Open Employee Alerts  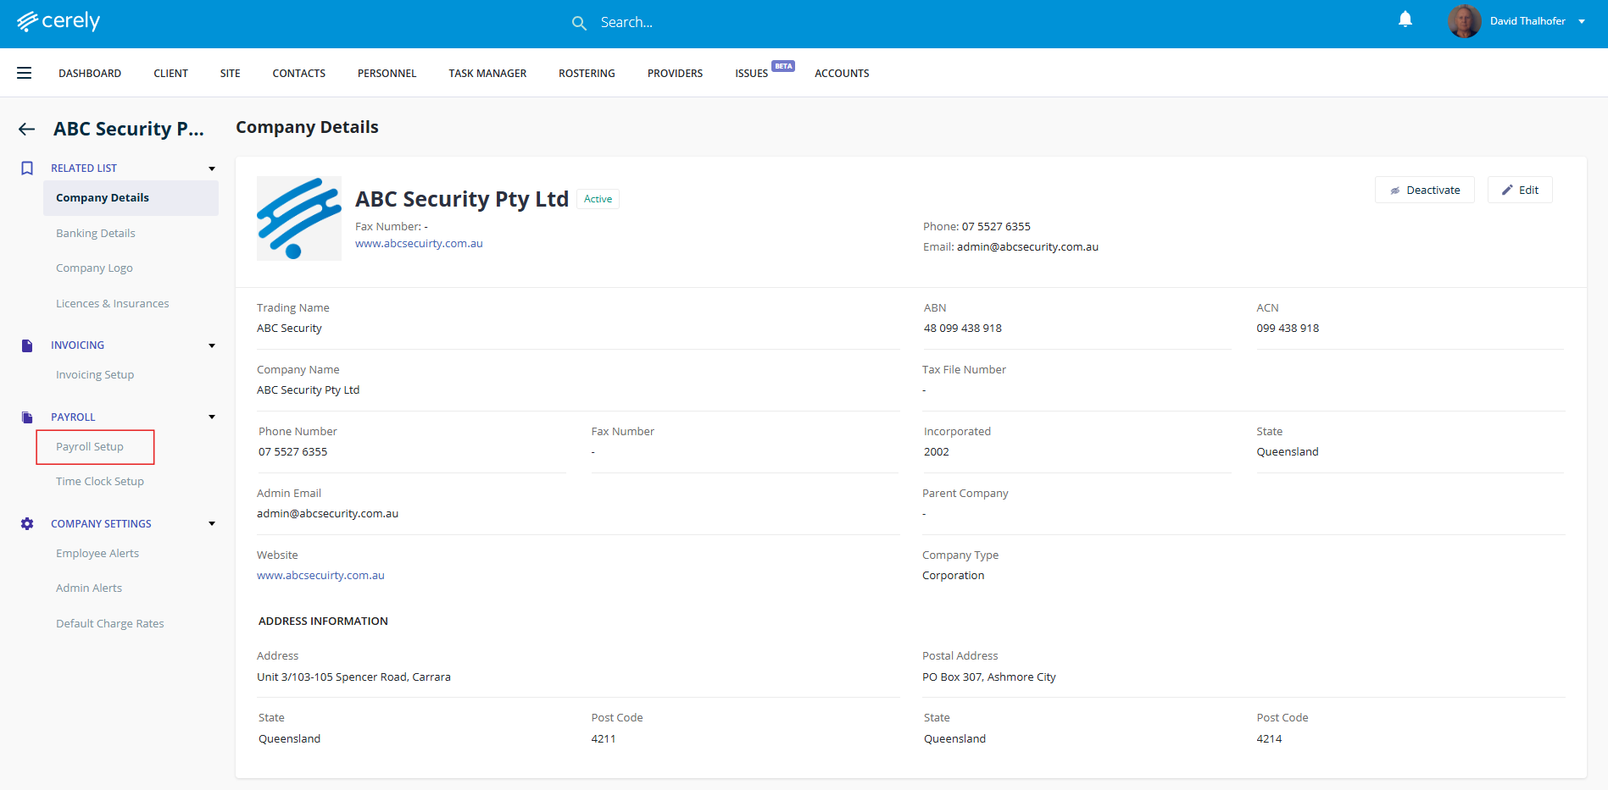pyautogui.click(x=97, y=554)
